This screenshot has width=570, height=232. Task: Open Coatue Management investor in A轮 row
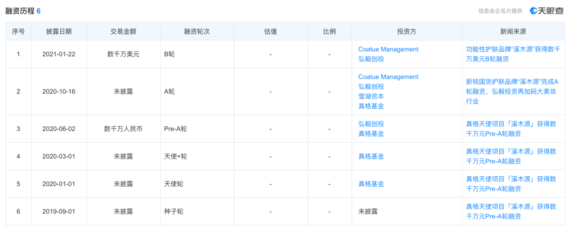(x=388, y=77)
